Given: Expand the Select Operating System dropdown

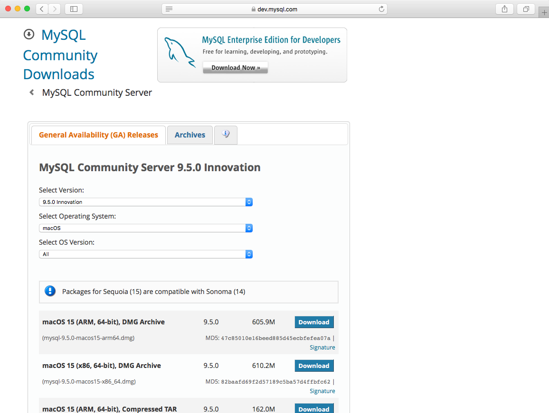Looking at the screenshot, I should (x=145, y=228).
